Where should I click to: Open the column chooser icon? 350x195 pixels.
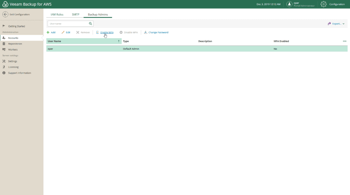tap(345, 41)
